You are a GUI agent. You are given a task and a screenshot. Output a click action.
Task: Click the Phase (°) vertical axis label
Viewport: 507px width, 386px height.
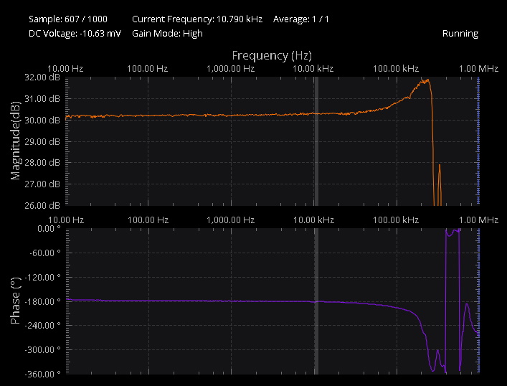coord(15,301)
